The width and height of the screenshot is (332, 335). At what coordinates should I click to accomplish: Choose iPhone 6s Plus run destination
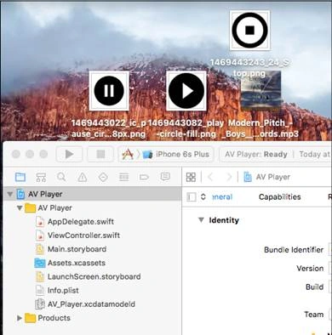coord(176,155)
